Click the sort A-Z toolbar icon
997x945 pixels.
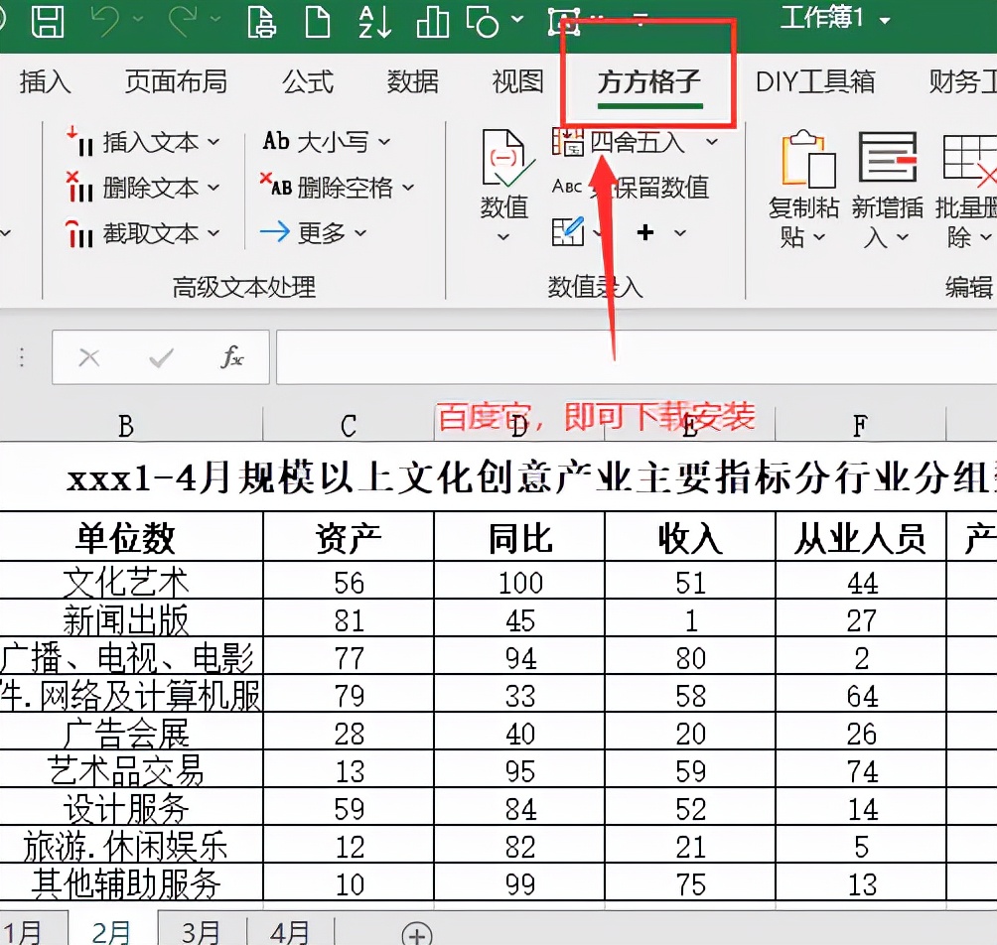372,24
